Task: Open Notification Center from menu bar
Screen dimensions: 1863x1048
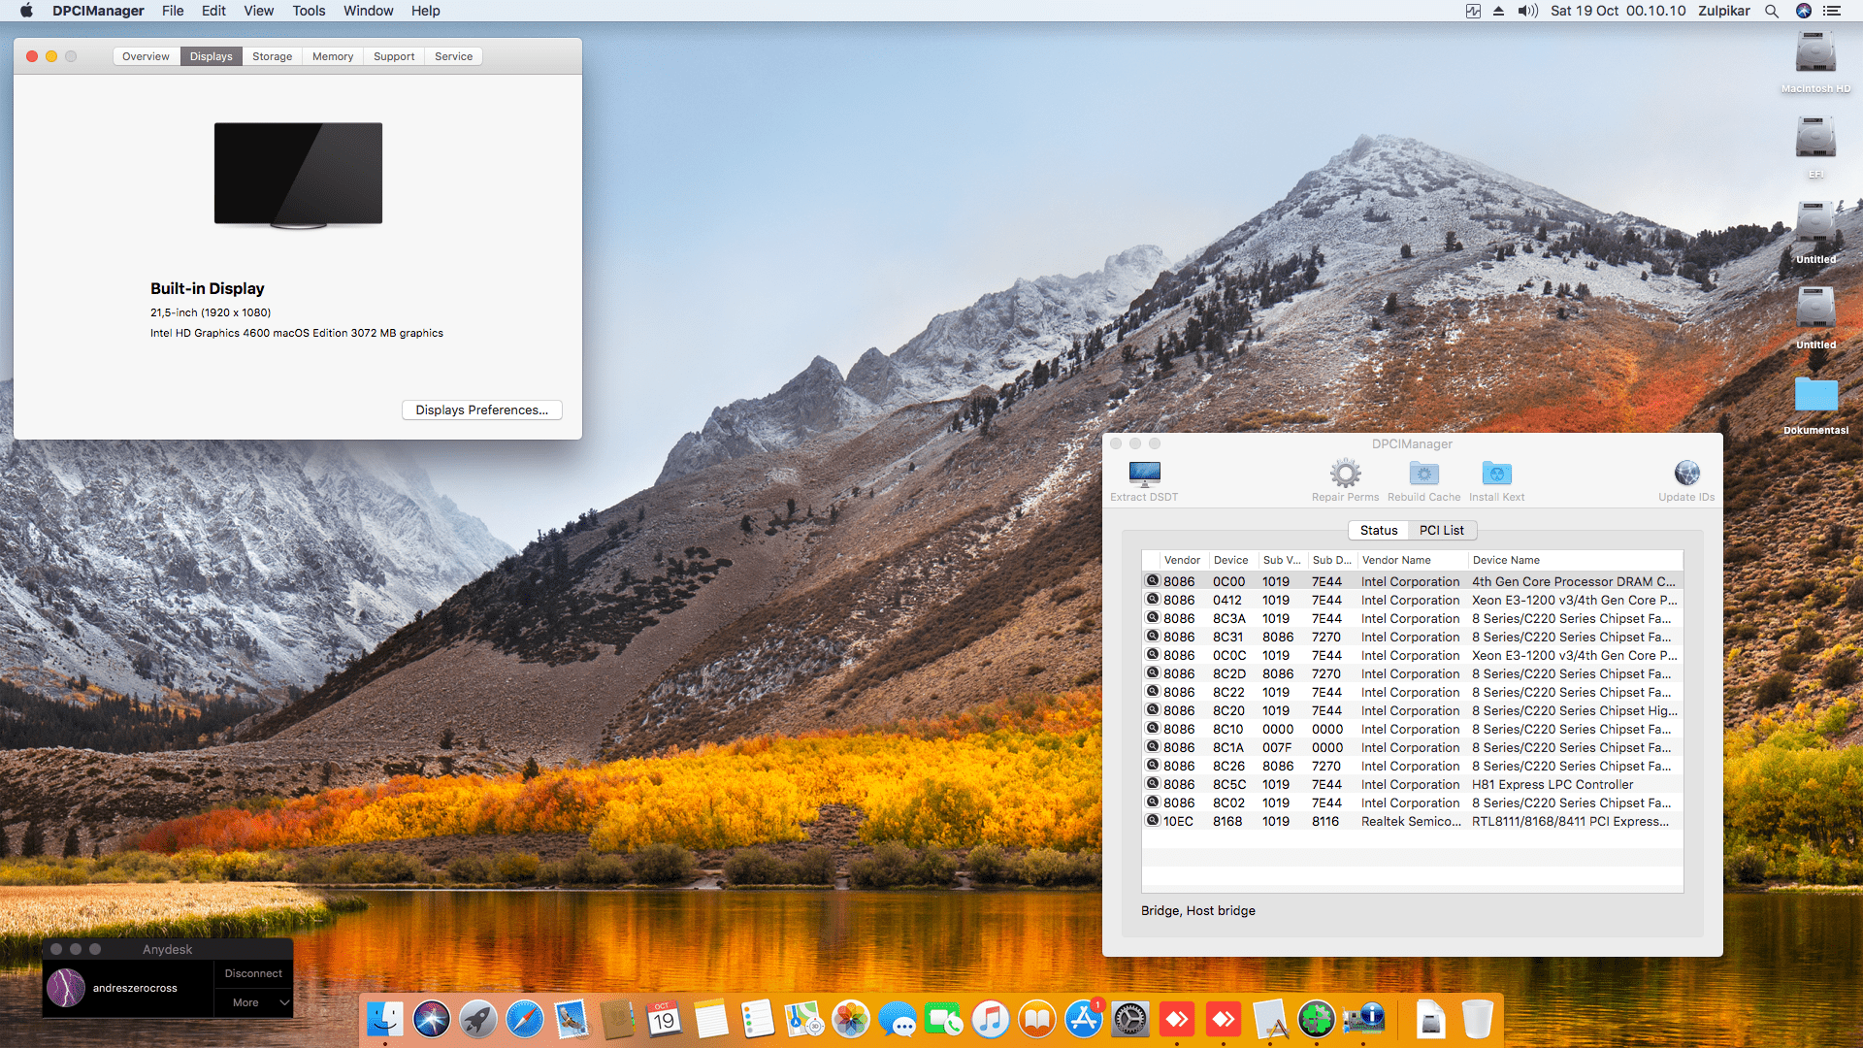Action: pos(1832,11)
